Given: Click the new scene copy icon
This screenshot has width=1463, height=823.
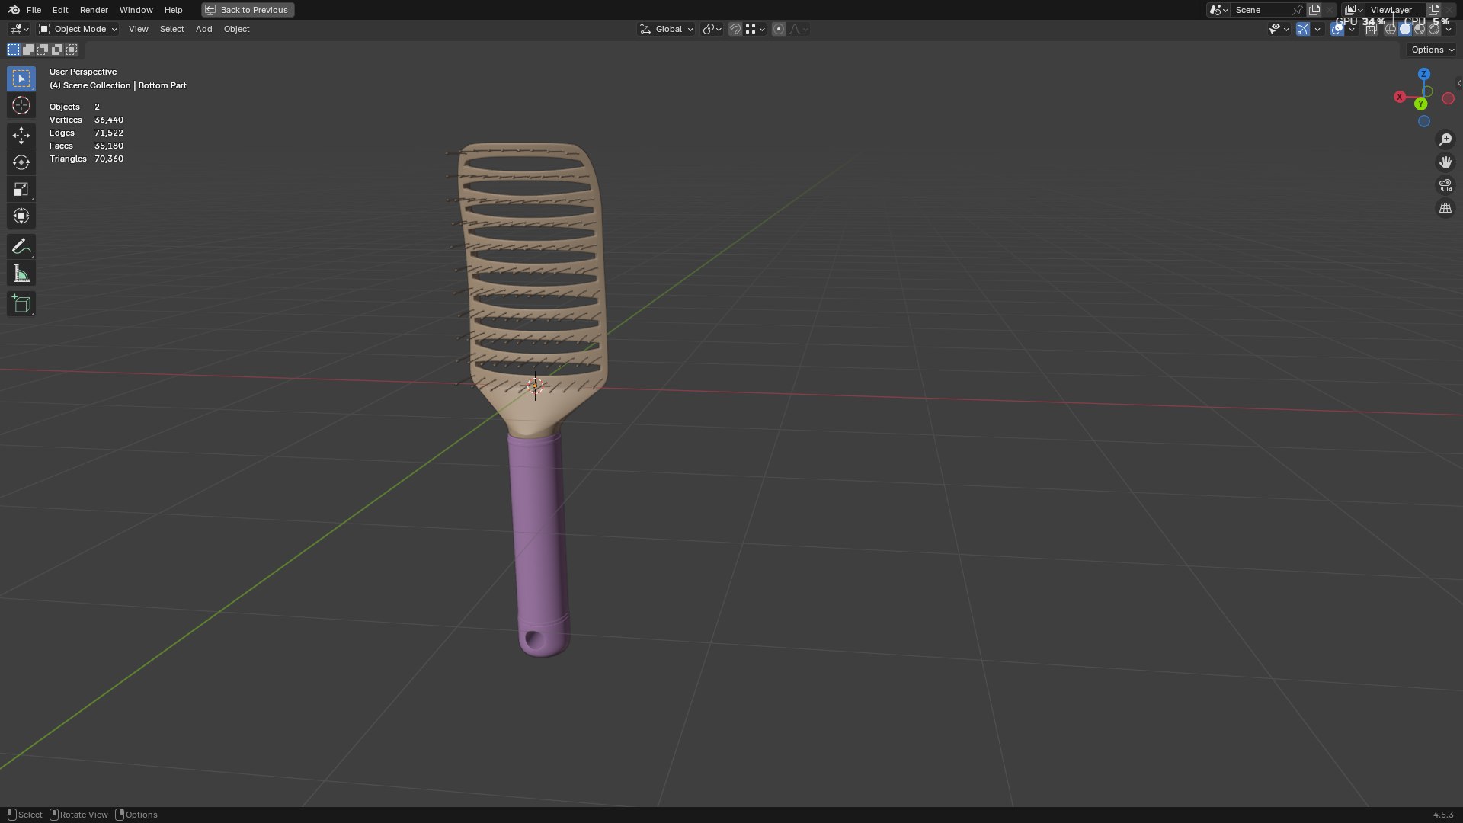Looking at the screenshot, I should (1314, 10).
